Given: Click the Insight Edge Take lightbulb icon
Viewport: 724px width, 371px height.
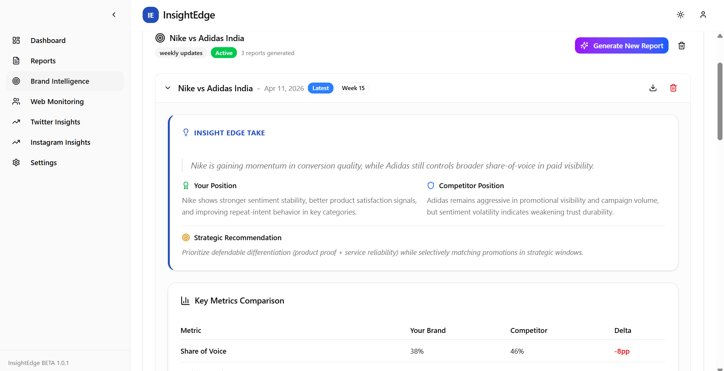Looking at the screenshot, I should click(x=186, y=132).
